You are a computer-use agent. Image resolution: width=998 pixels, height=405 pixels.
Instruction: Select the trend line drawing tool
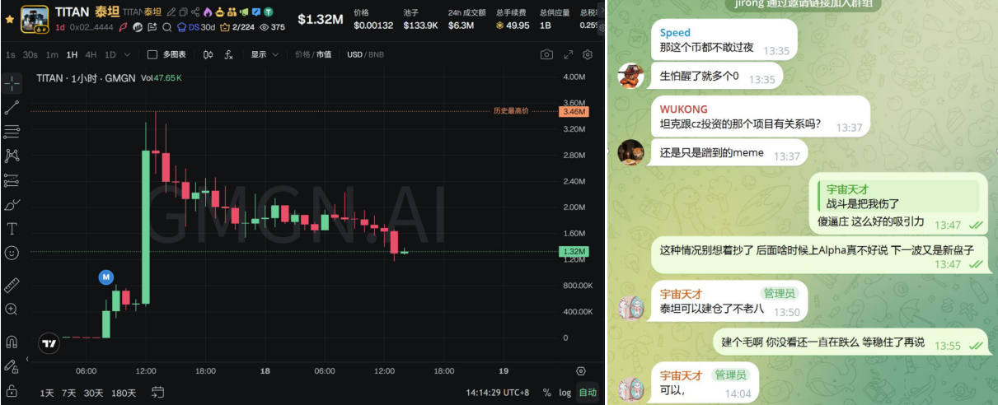click(12, 107)
